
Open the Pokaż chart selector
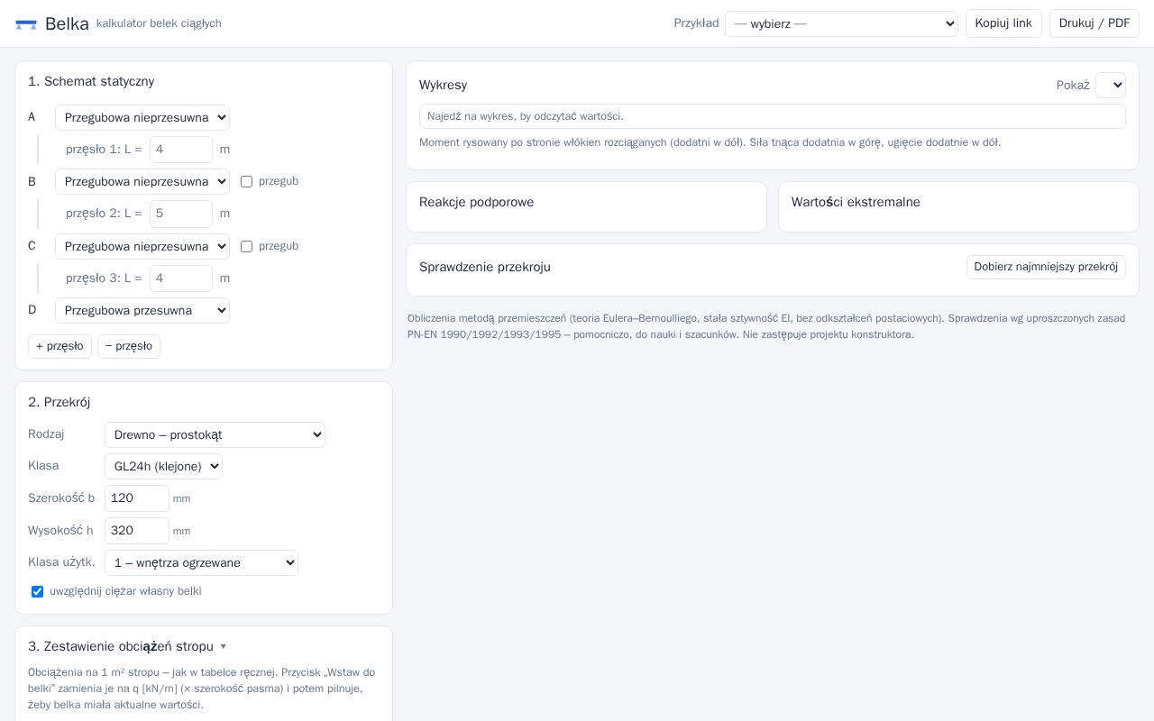click(1111, 85)
